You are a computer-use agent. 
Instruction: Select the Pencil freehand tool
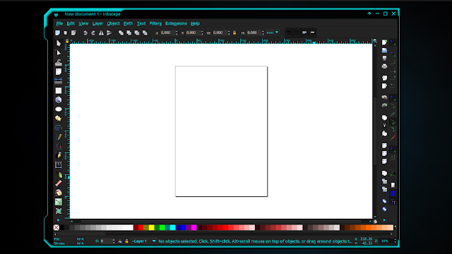click(59, 137)
